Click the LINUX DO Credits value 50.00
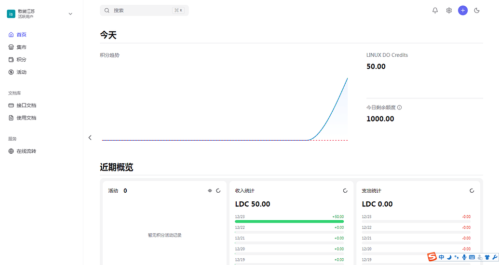 point(376,66)
